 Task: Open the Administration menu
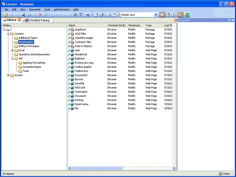62,10
